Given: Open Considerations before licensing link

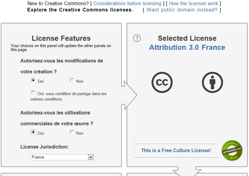Looking at the screenshot, I should pyautogui.click(x=127, y=3).
